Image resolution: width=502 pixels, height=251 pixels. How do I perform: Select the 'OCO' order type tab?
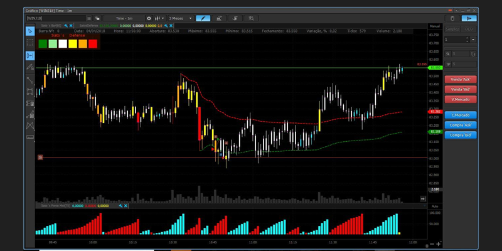468,29
